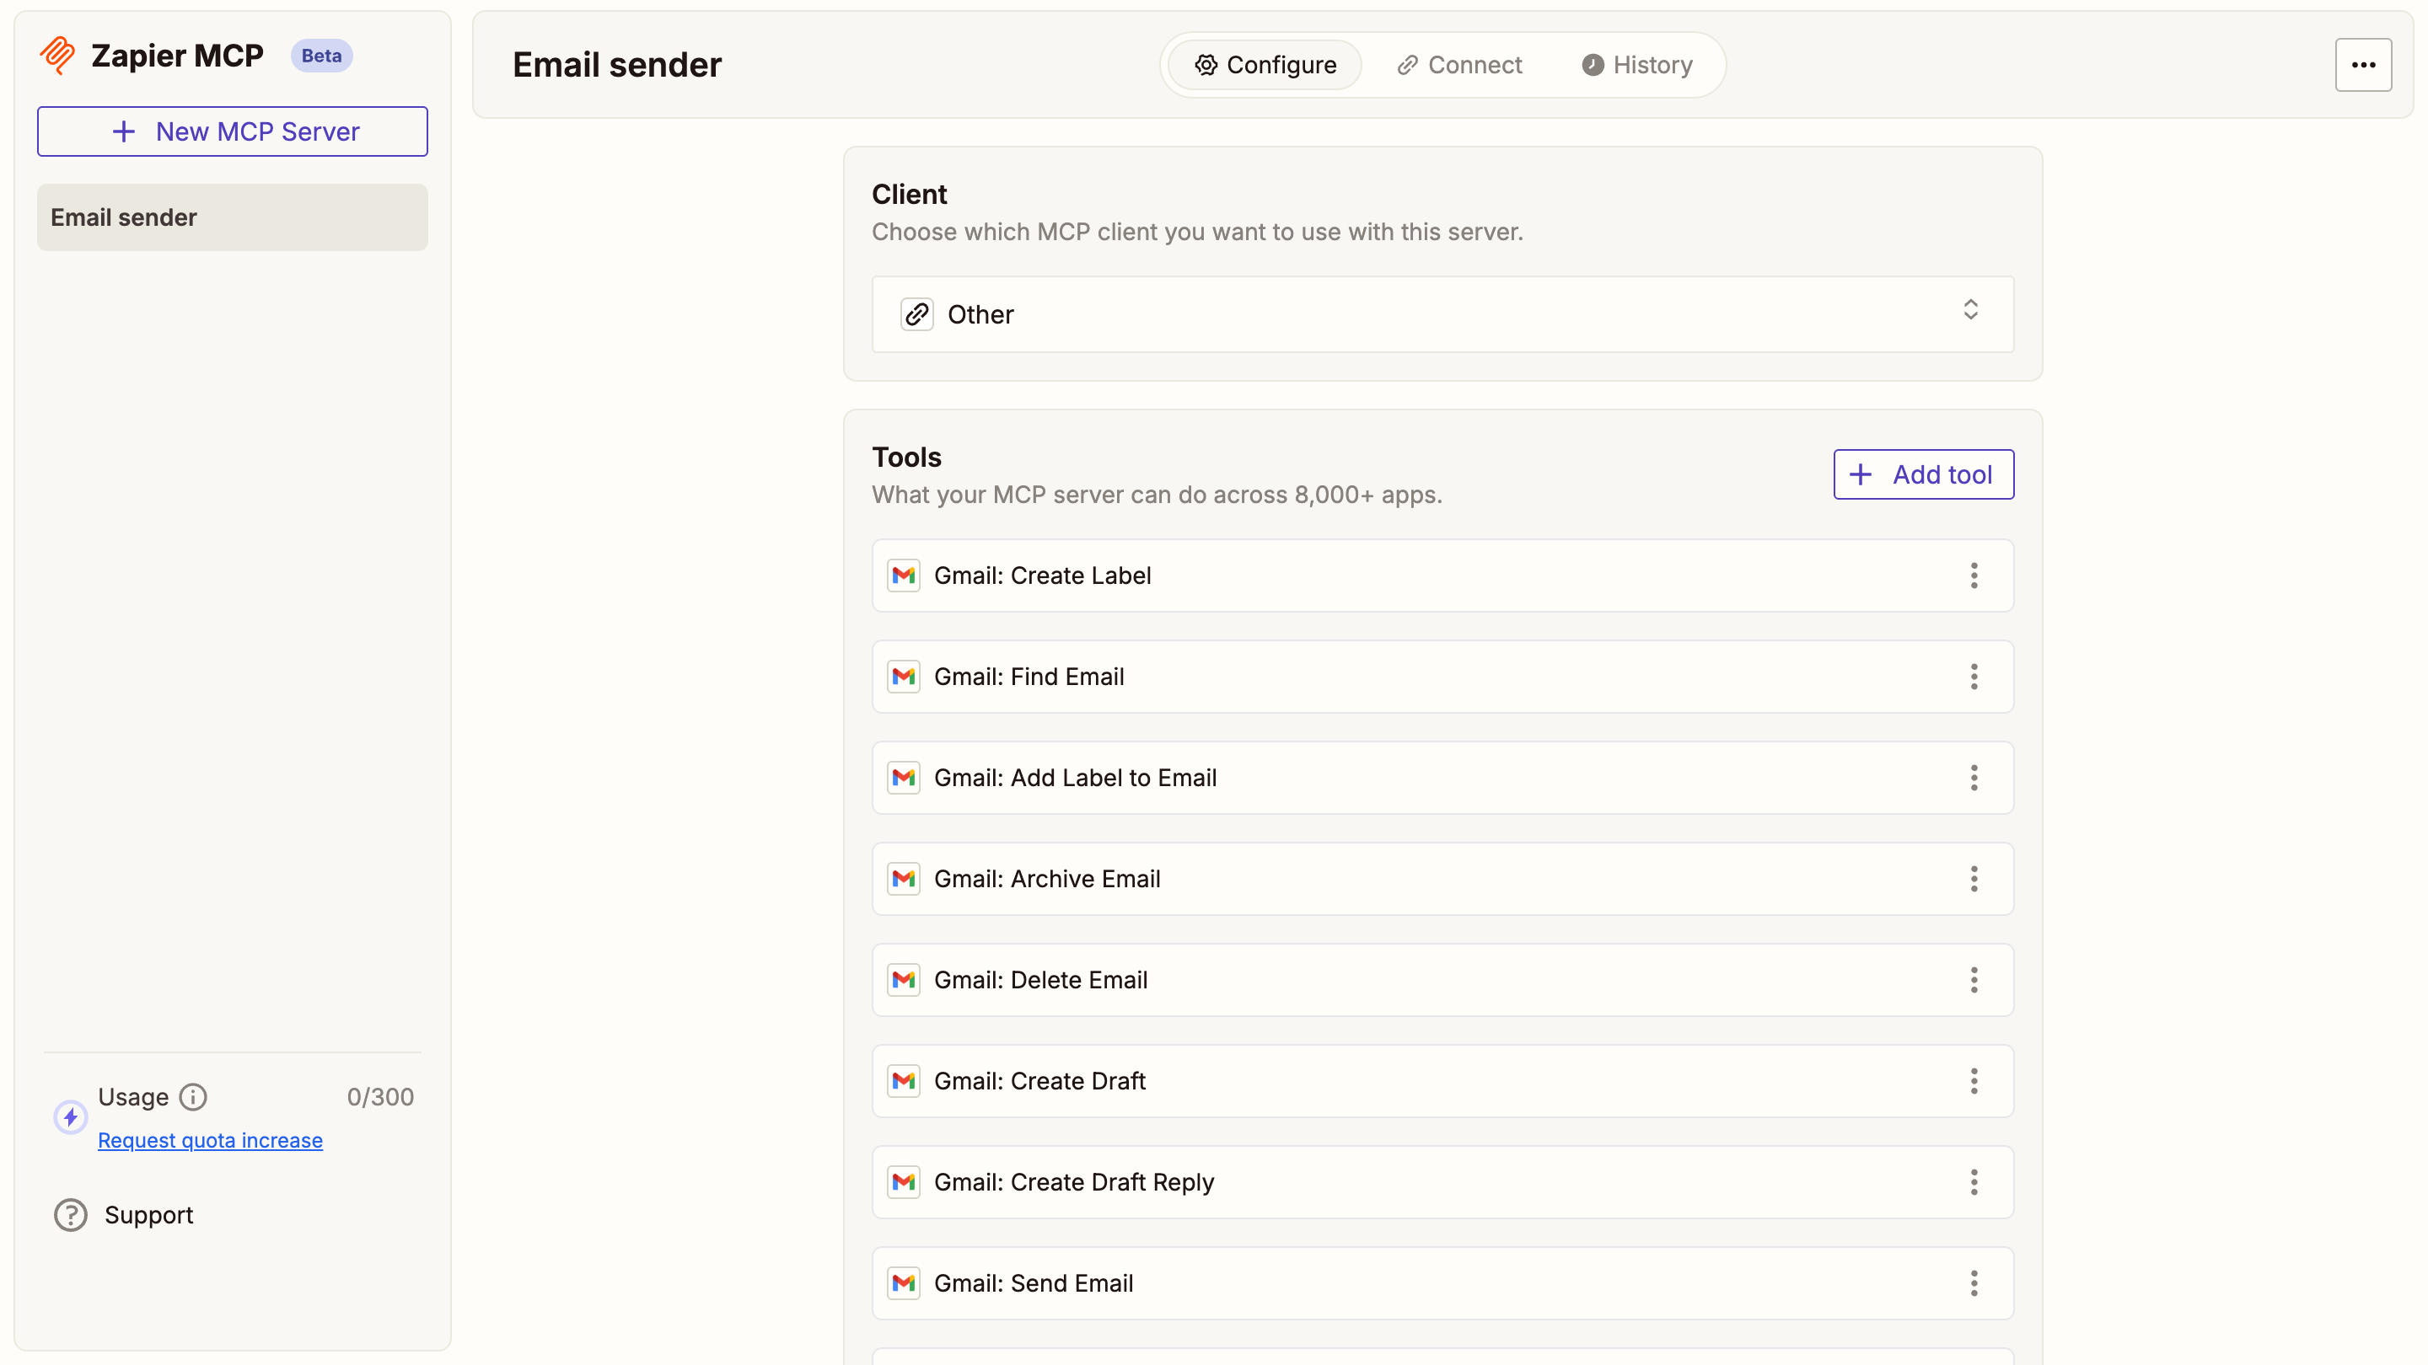Click the paperclip icon next to Other

point(916,313)
